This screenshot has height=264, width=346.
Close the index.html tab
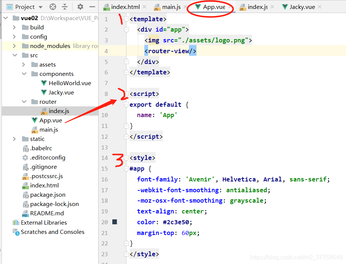tap(144, 7)
